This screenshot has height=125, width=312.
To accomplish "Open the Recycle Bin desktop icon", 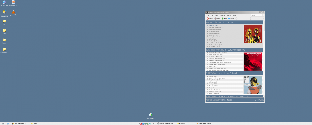I will coord(151,115).
